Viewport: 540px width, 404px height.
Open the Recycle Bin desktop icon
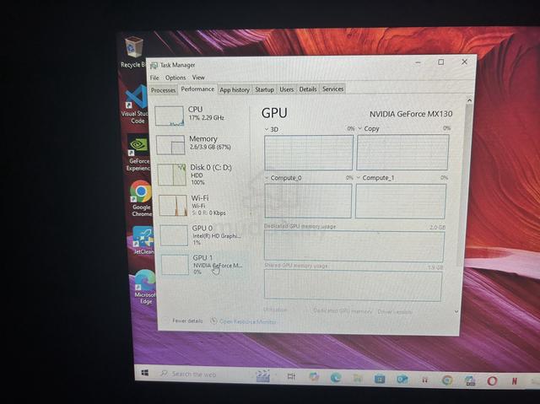point(133,52)
